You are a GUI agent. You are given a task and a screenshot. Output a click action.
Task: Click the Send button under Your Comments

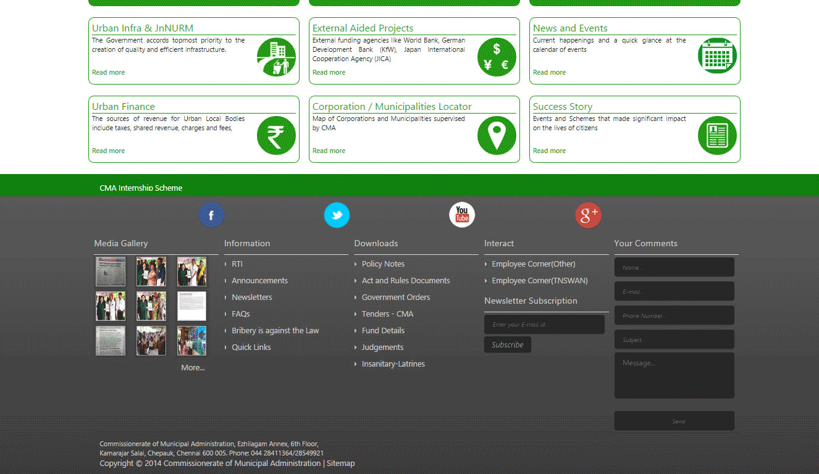pos(674,421)
